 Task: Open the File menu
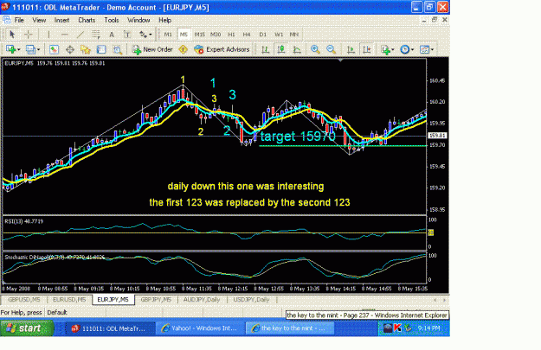(19, 20)
